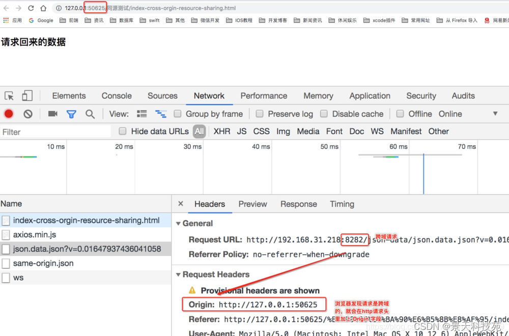Viewport: 509px width, 336px height.
Task: Close the request details pane
Action: pyautogui.click(x=181, y=204)
